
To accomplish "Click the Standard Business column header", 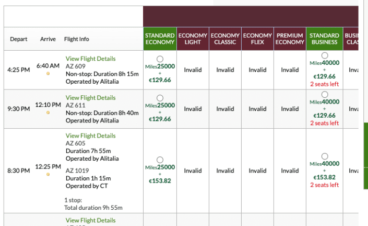I will click(325, 39).
